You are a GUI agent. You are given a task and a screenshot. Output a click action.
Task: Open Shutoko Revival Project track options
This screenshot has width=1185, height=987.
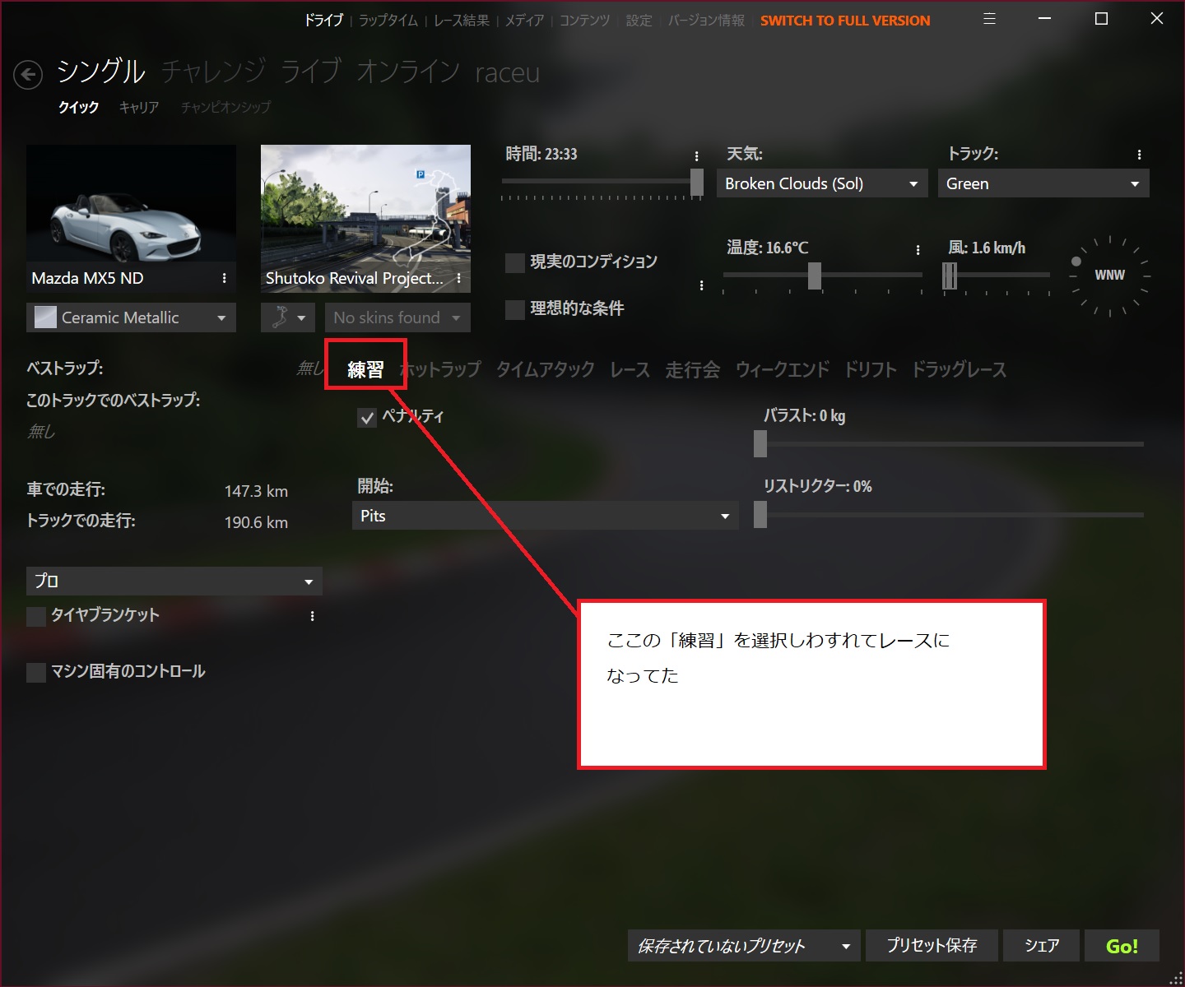(x=458, y=278)
